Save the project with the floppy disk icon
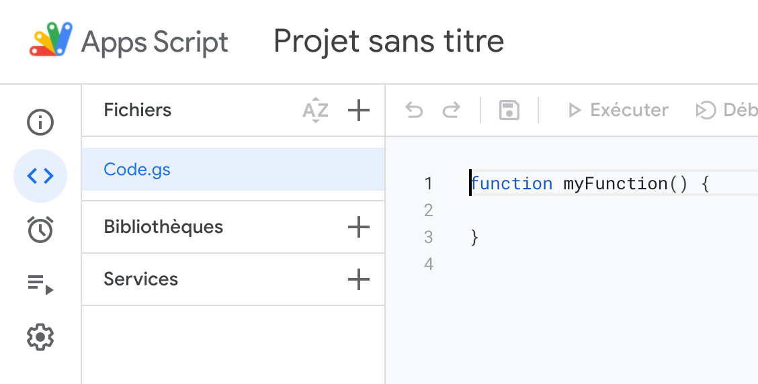Screen dimensions: 758x384 pyautogui.click(x=509, y=111)
